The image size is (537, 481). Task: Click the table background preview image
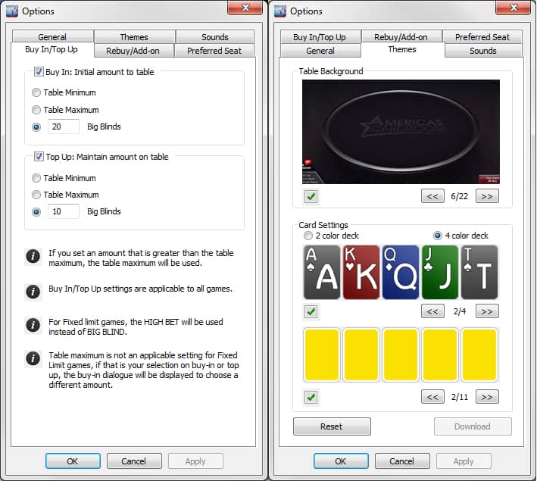tap(401, 133)
